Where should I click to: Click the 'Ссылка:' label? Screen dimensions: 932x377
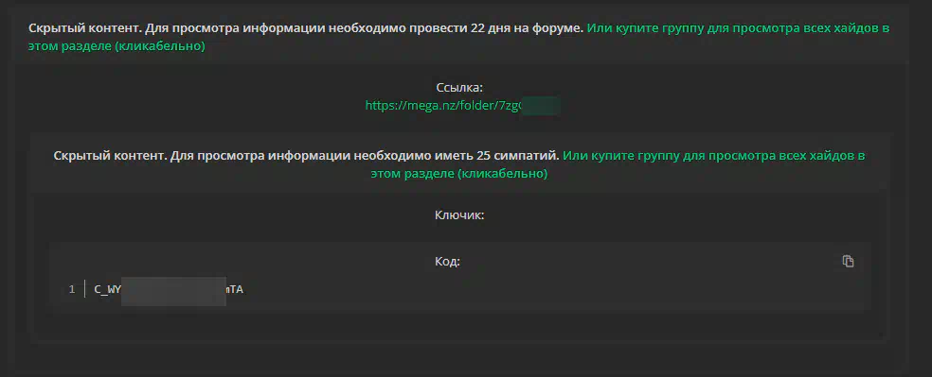tap(459, 88)
